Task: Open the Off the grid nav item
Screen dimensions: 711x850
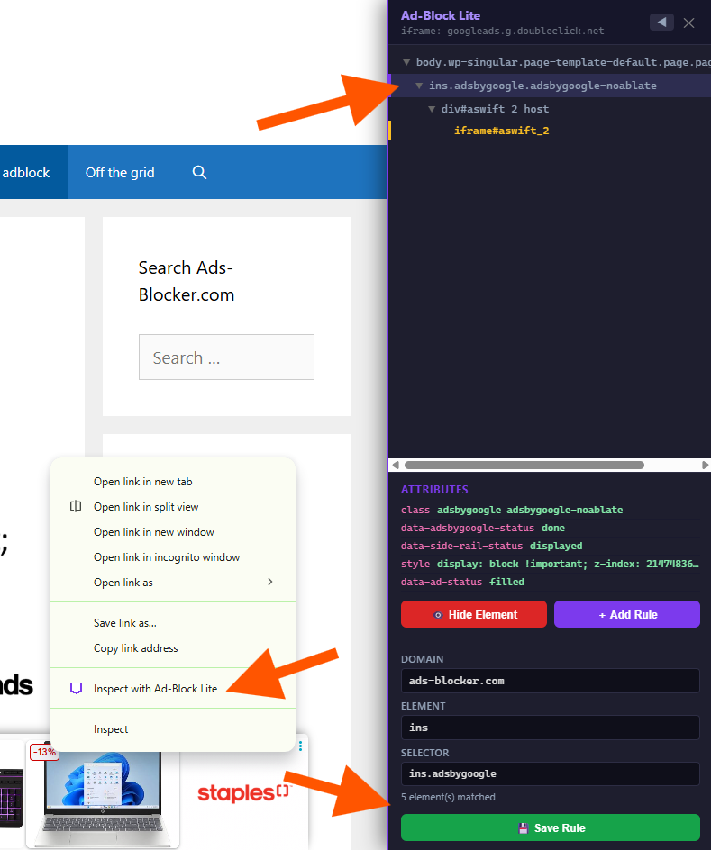Action: [x=120, y=172]
